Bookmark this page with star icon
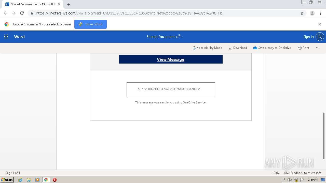326x183 pixels. (x=302, y=13)
